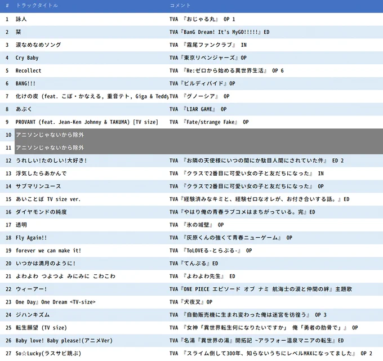Select the Fate/strange Fake OP comment
Screen dimensions: 383x361
(x=209, y=122)
